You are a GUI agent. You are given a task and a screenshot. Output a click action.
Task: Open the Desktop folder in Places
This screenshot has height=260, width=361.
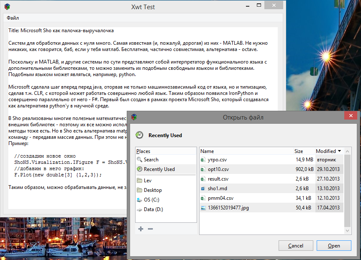click(x=166, y=190)
